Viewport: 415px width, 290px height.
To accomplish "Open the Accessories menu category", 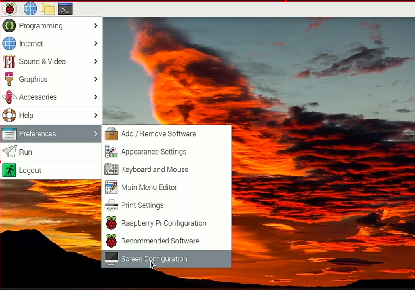I will pos(38,97).
